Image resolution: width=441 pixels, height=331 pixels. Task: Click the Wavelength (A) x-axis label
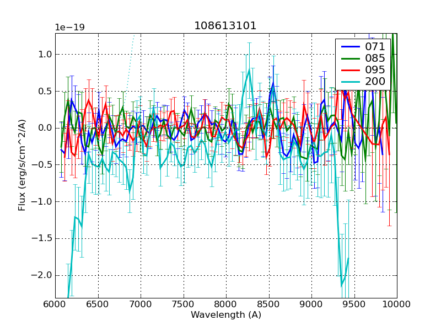[x=225, y=315]
